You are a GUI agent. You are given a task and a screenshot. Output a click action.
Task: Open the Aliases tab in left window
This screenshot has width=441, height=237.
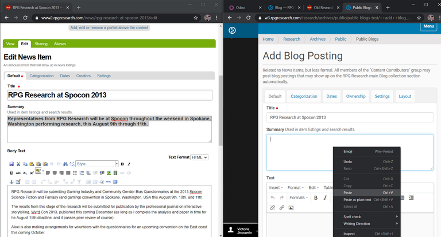pyautogui.click(x=60, y=44)
